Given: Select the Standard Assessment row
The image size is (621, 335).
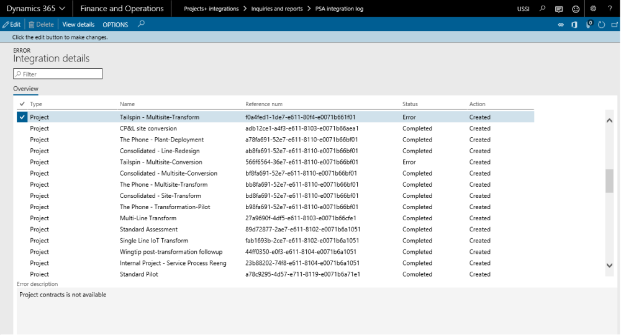Looking at the screenshot, I should click(275, 230).
